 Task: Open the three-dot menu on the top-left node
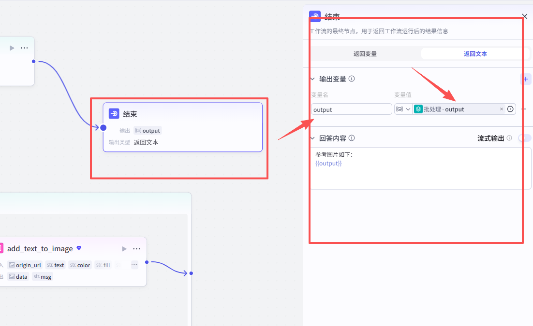point(25,48)
